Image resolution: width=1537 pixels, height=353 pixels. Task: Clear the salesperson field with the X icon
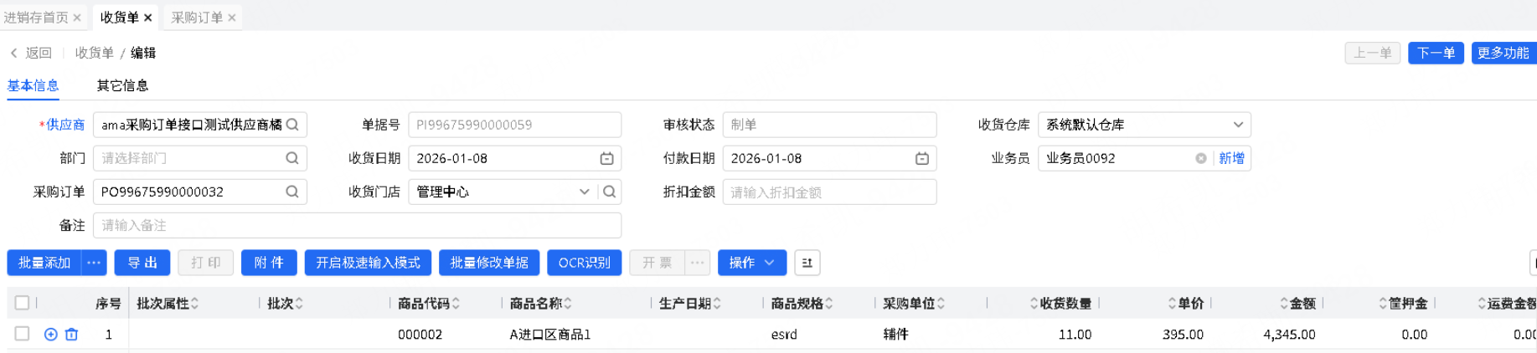tap(1201, 158)
